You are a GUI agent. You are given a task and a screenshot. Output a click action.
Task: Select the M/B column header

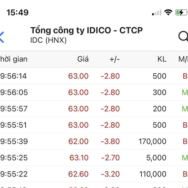coord(183,59)
